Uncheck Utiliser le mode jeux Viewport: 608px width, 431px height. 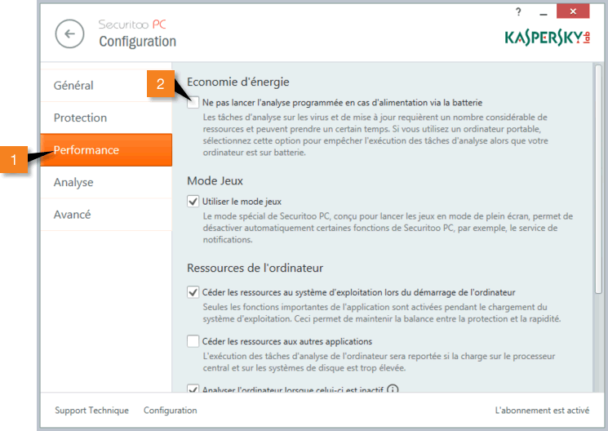coord(193,201)
